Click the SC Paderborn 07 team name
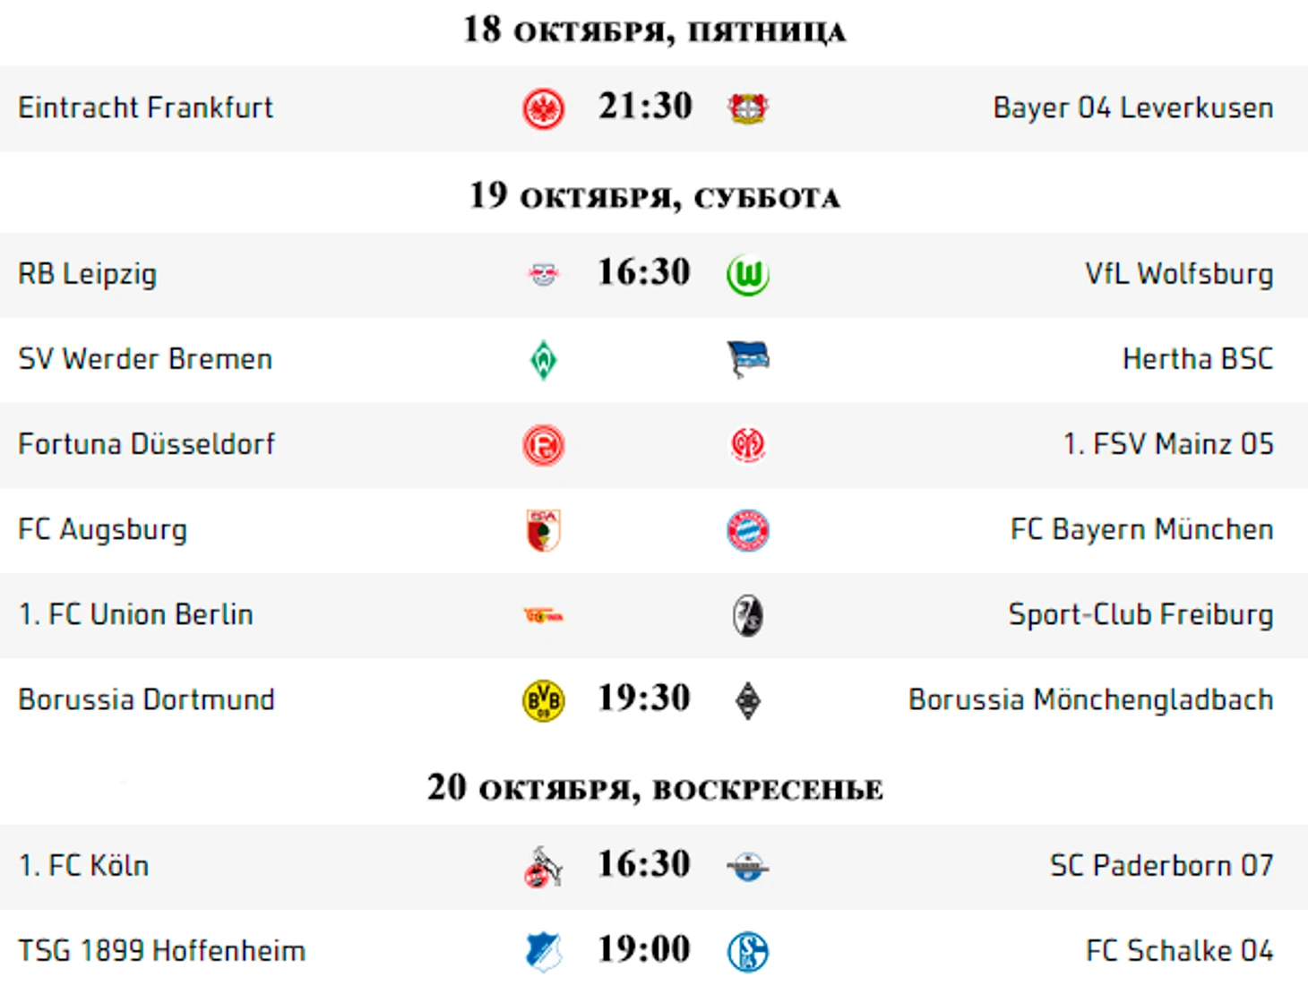Screen dimensions: 1308x994 point(1161,865)
